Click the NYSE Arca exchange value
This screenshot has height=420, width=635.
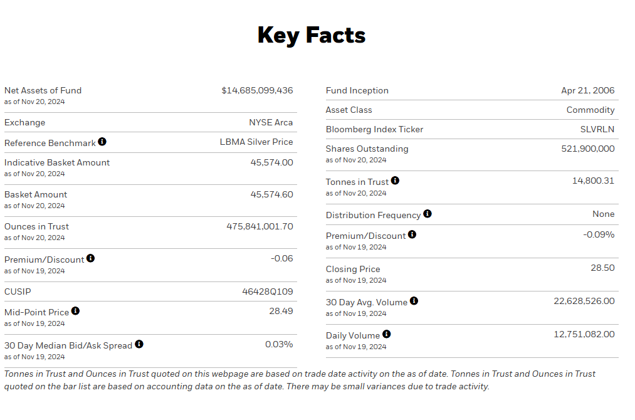(271, 123)
